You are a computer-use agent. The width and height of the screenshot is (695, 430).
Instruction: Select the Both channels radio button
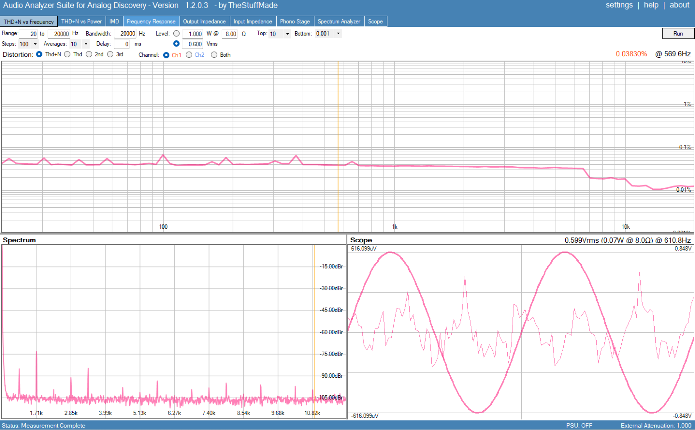click(x=214, y=55)
